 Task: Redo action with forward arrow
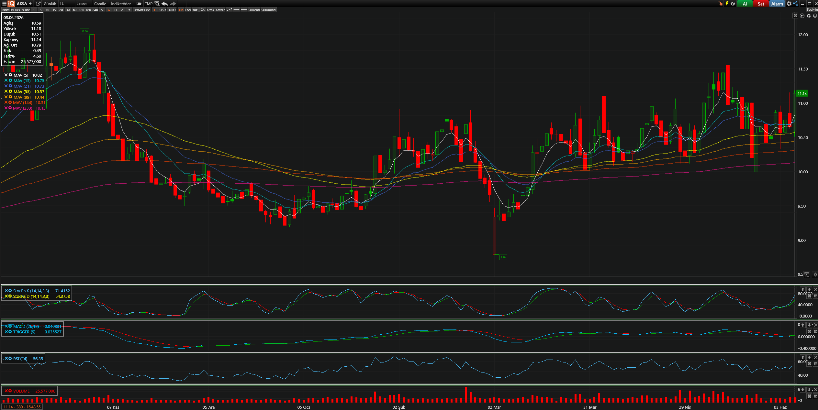(173, 4)
